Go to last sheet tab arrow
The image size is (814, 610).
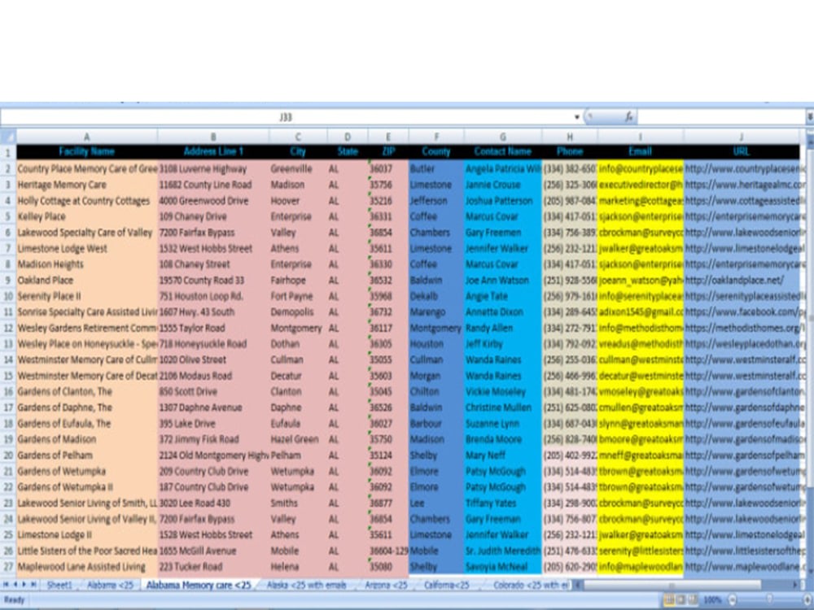pos(33,585)
